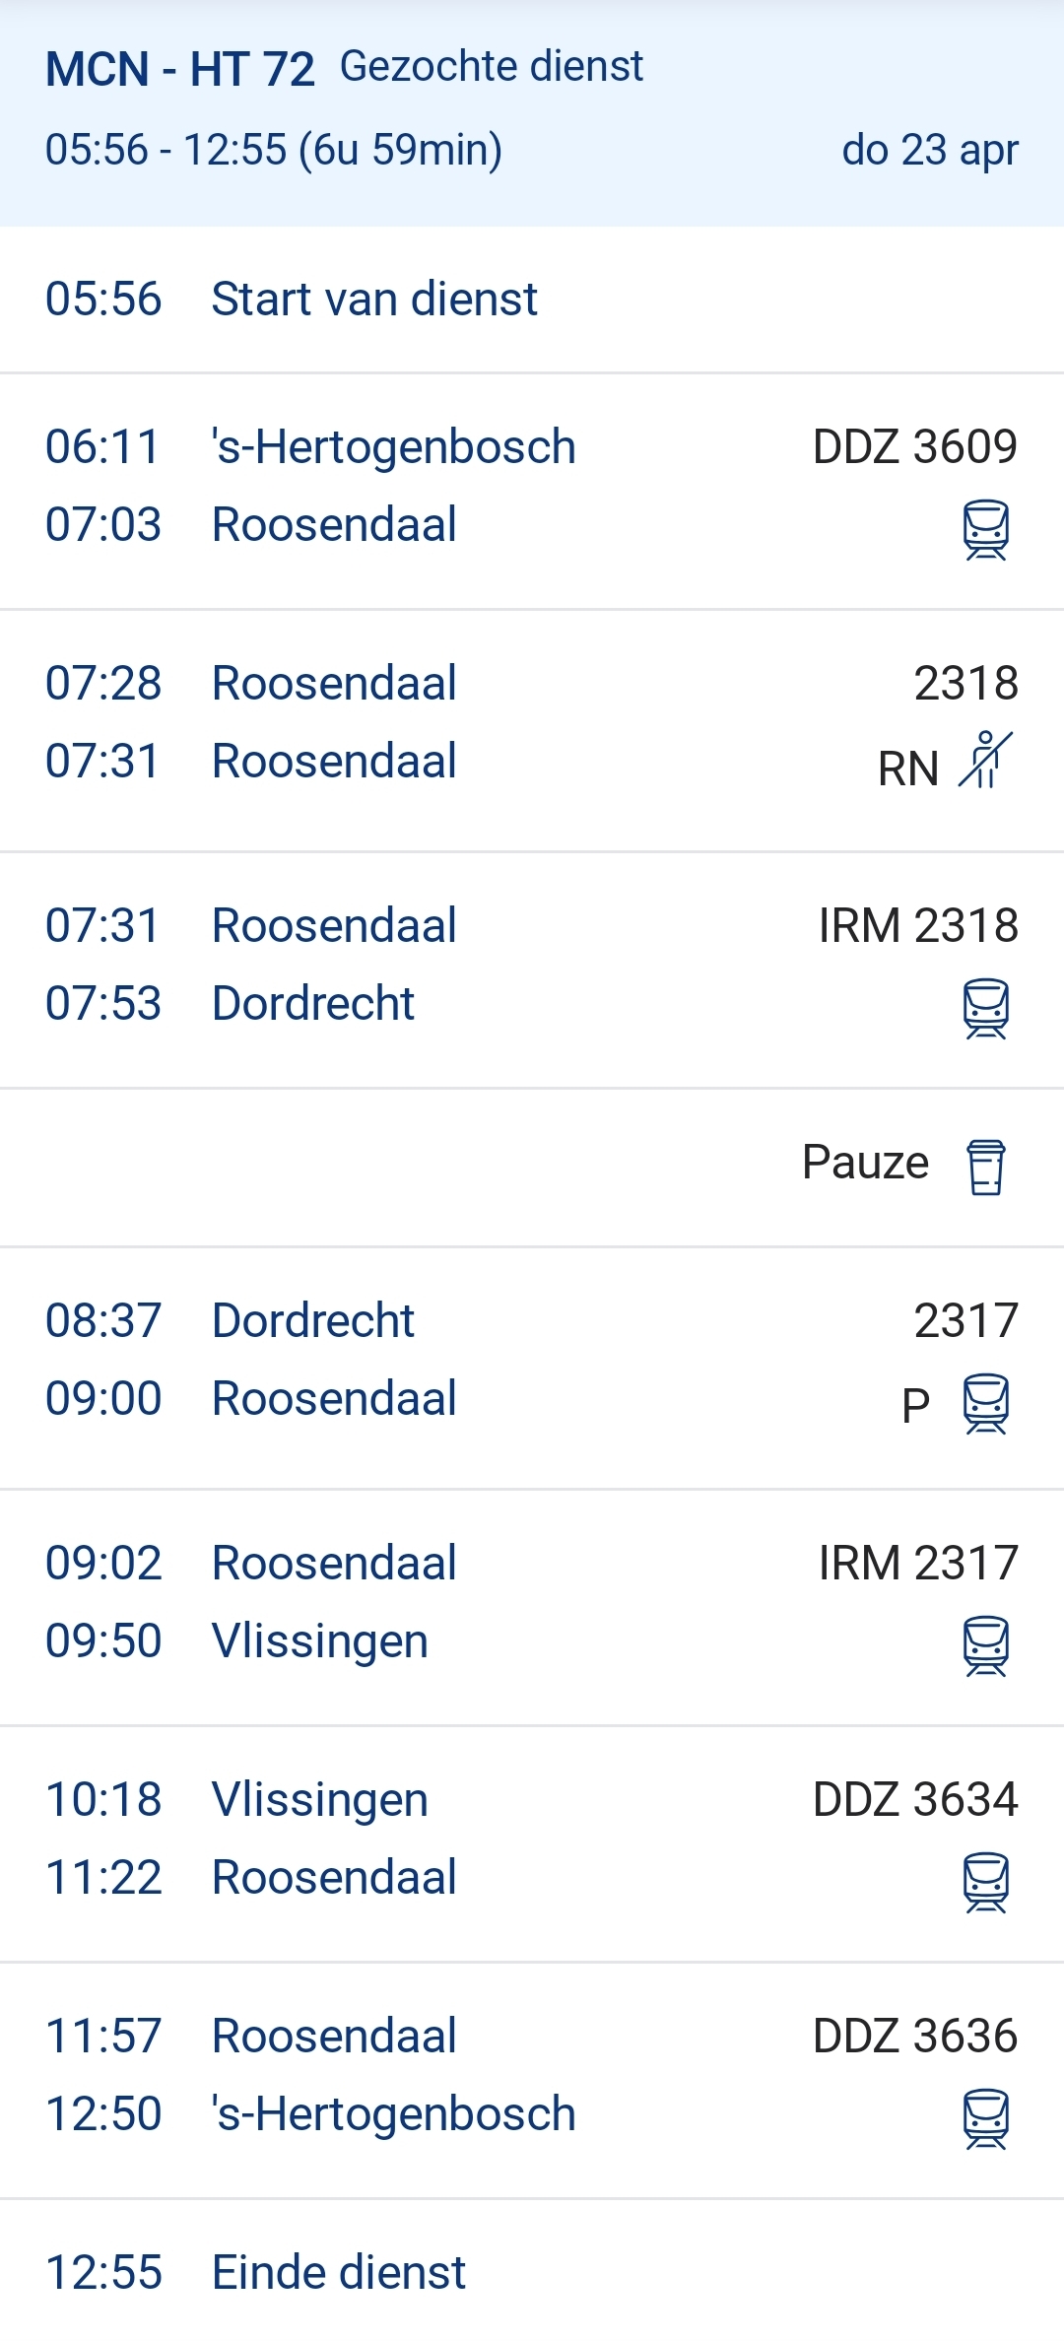Open the 09:50 Vlissingen arrival row
Screen dimensions: 1064x2341
point(236,1641)
